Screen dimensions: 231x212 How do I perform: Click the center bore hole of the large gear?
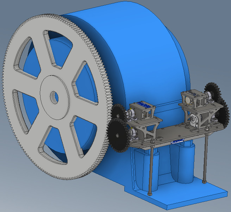pyautogui.click(x=53, y=96)
